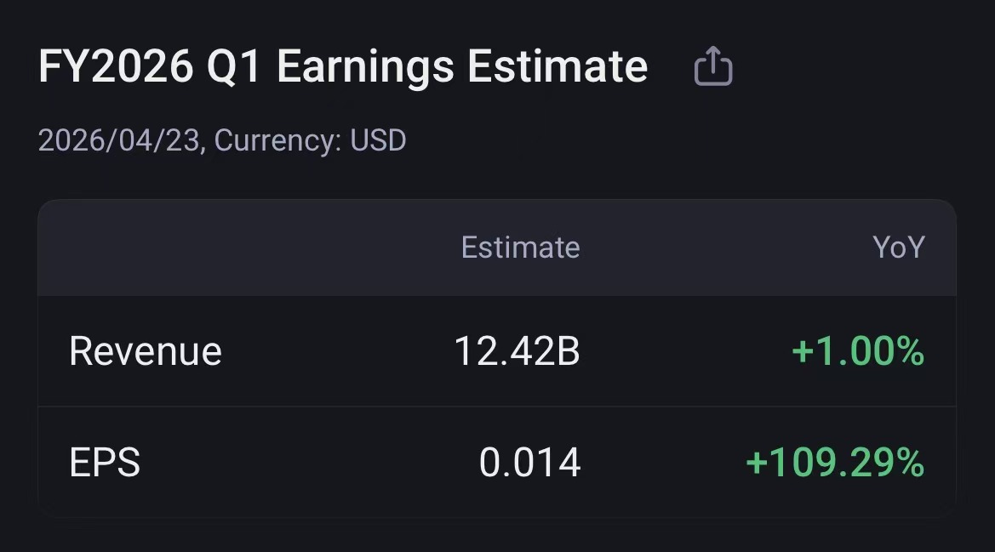Select the Estimate column header
Image resolution: width=995 pixels, height=552 pixels.
520,248
